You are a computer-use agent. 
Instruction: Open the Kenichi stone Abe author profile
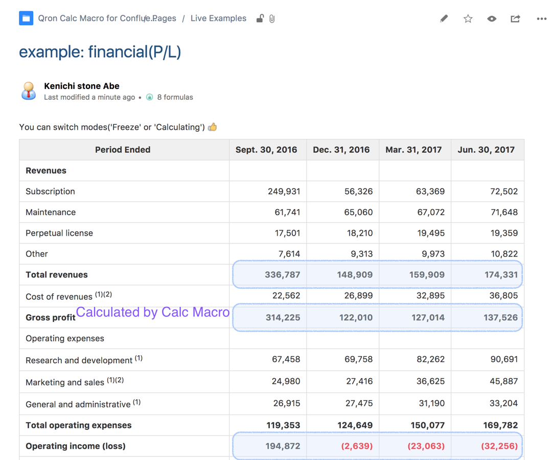[82, 86]
